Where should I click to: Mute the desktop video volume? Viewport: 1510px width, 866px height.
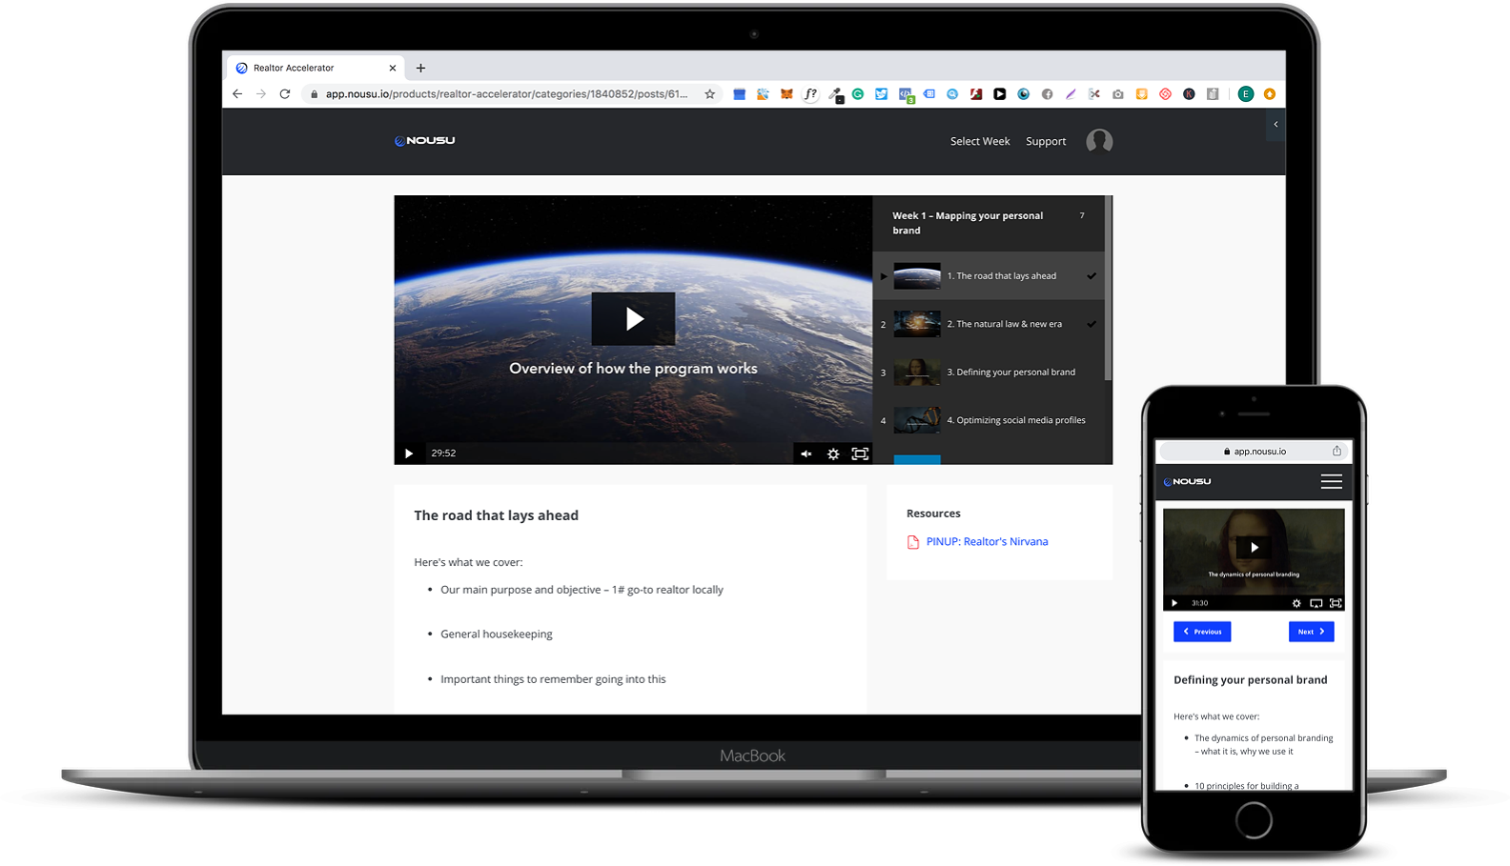click(x=806, y=454)
